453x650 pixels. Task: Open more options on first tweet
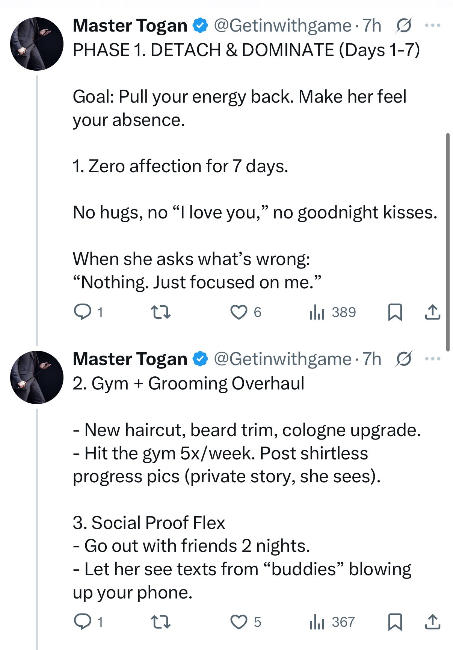432,26
